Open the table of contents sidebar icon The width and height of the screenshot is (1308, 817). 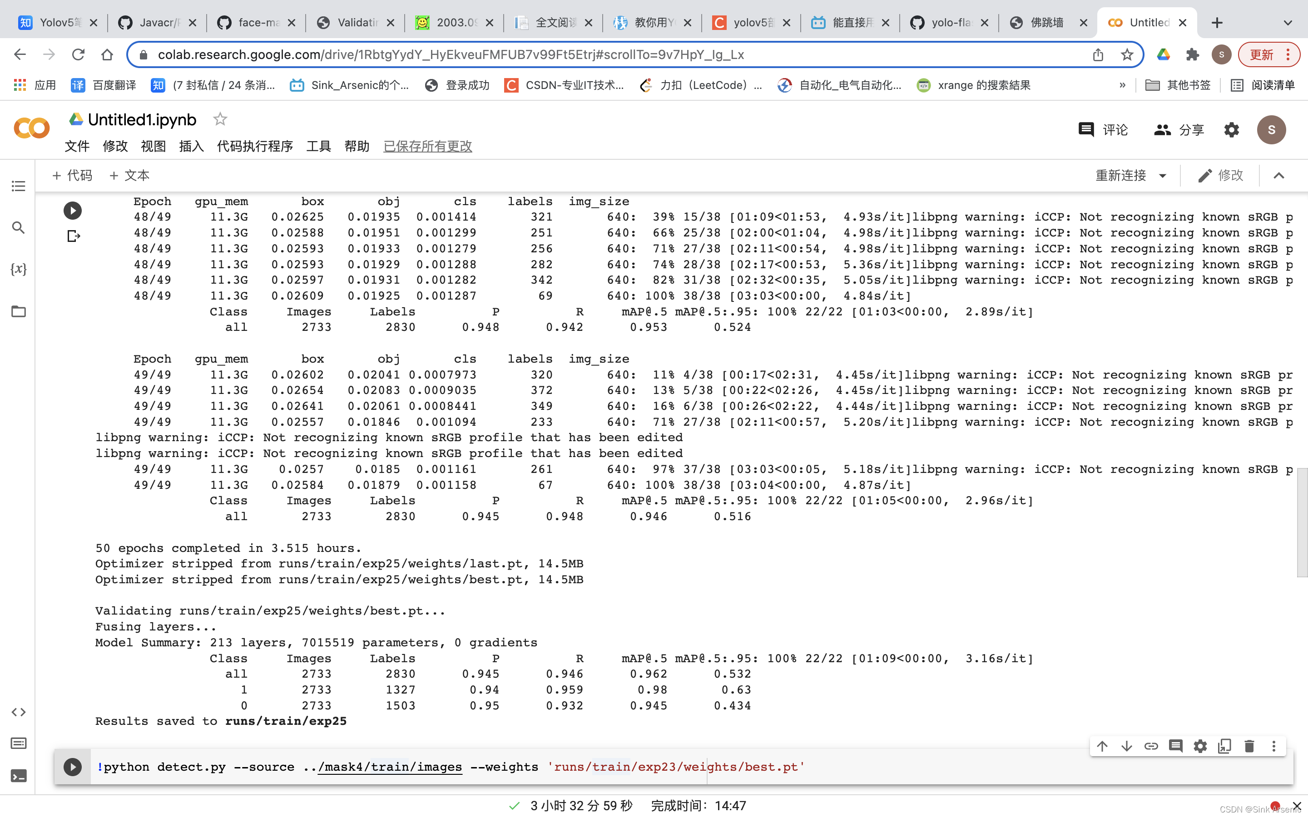[x=18, y=187]
